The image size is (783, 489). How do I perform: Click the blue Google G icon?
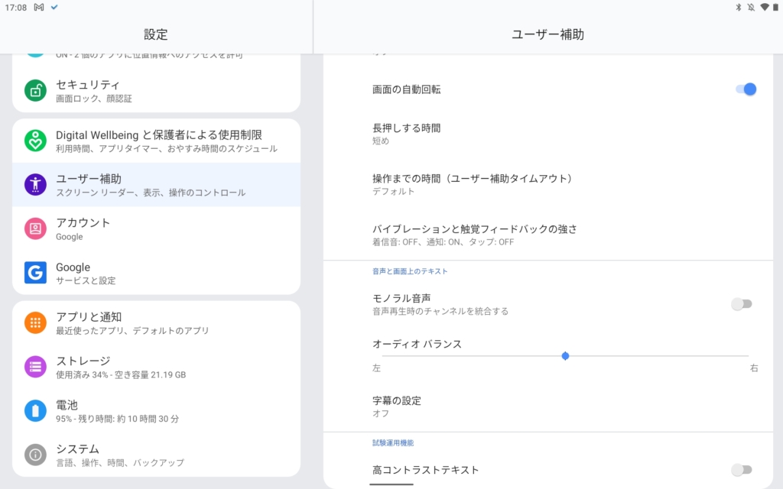35,273
